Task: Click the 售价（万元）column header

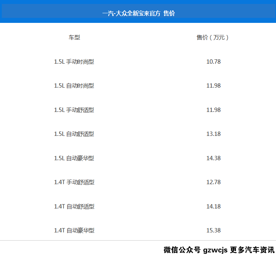Action: point(213,38)
